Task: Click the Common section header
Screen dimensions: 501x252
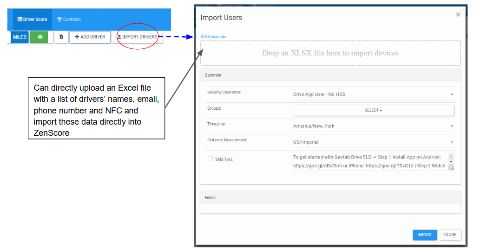Action: click(x=330, y=75)
